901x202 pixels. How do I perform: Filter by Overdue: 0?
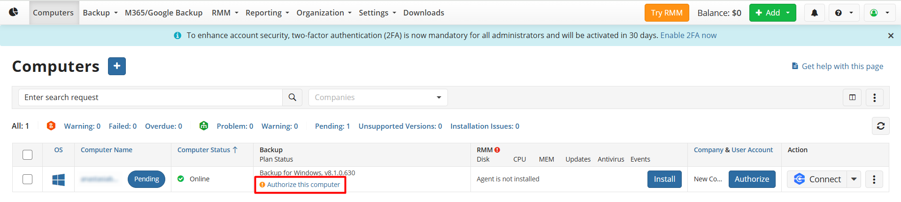[x=163, y=126]
